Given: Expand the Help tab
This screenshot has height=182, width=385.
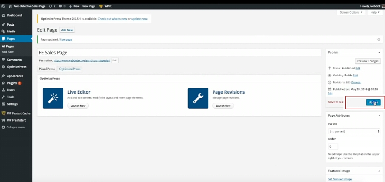Looking at the screenshot, I should click(375, 12).
